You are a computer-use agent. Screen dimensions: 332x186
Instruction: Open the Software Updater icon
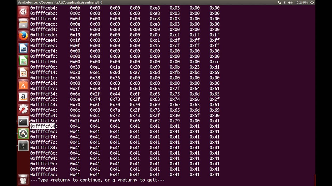[x=23, y=134]
